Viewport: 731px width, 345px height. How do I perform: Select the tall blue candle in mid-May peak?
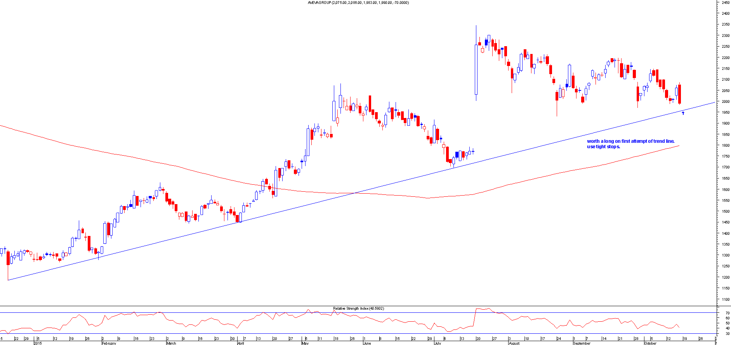pos(334,111)
